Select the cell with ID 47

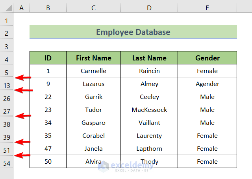click(48, 148)
